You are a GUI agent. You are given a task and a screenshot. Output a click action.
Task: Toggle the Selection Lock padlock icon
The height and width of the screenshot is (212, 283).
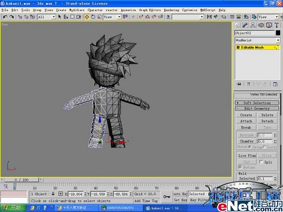(53, 194)
